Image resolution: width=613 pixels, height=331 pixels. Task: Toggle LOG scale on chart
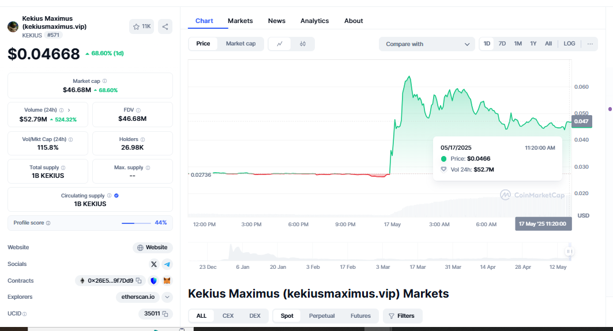[569, 44]
